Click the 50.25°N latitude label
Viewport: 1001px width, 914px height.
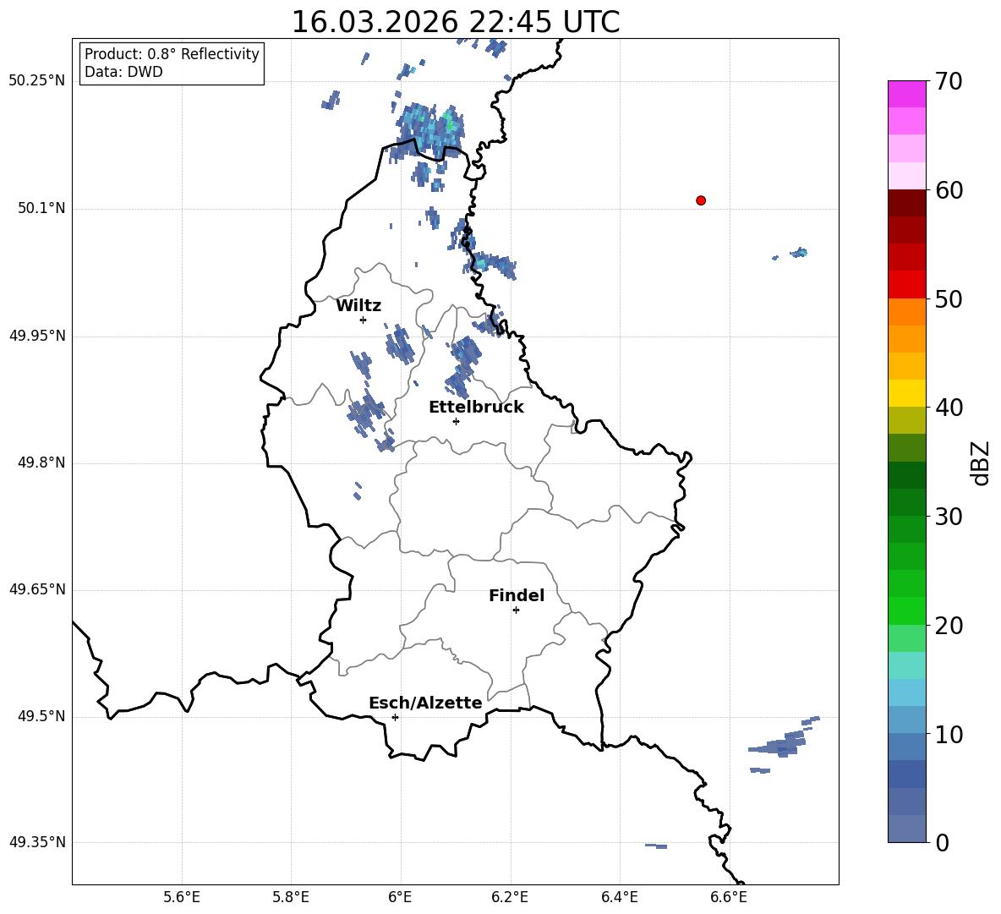click(37, 81)
